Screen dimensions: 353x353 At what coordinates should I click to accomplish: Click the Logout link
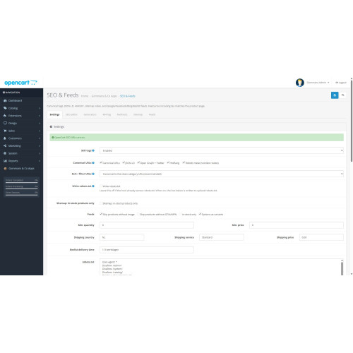click(x=341, y=83)
